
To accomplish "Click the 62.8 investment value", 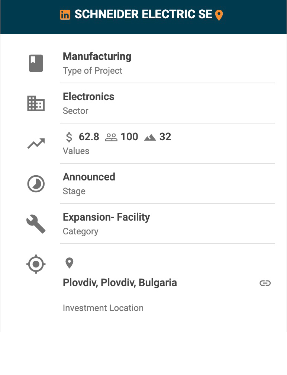I will (89, 137).
